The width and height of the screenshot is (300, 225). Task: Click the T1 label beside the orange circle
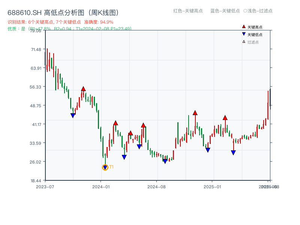click(x=111, y=167)
